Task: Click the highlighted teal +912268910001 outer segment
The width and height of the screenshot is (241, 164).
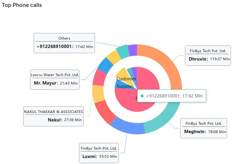Action: point(123,52)
